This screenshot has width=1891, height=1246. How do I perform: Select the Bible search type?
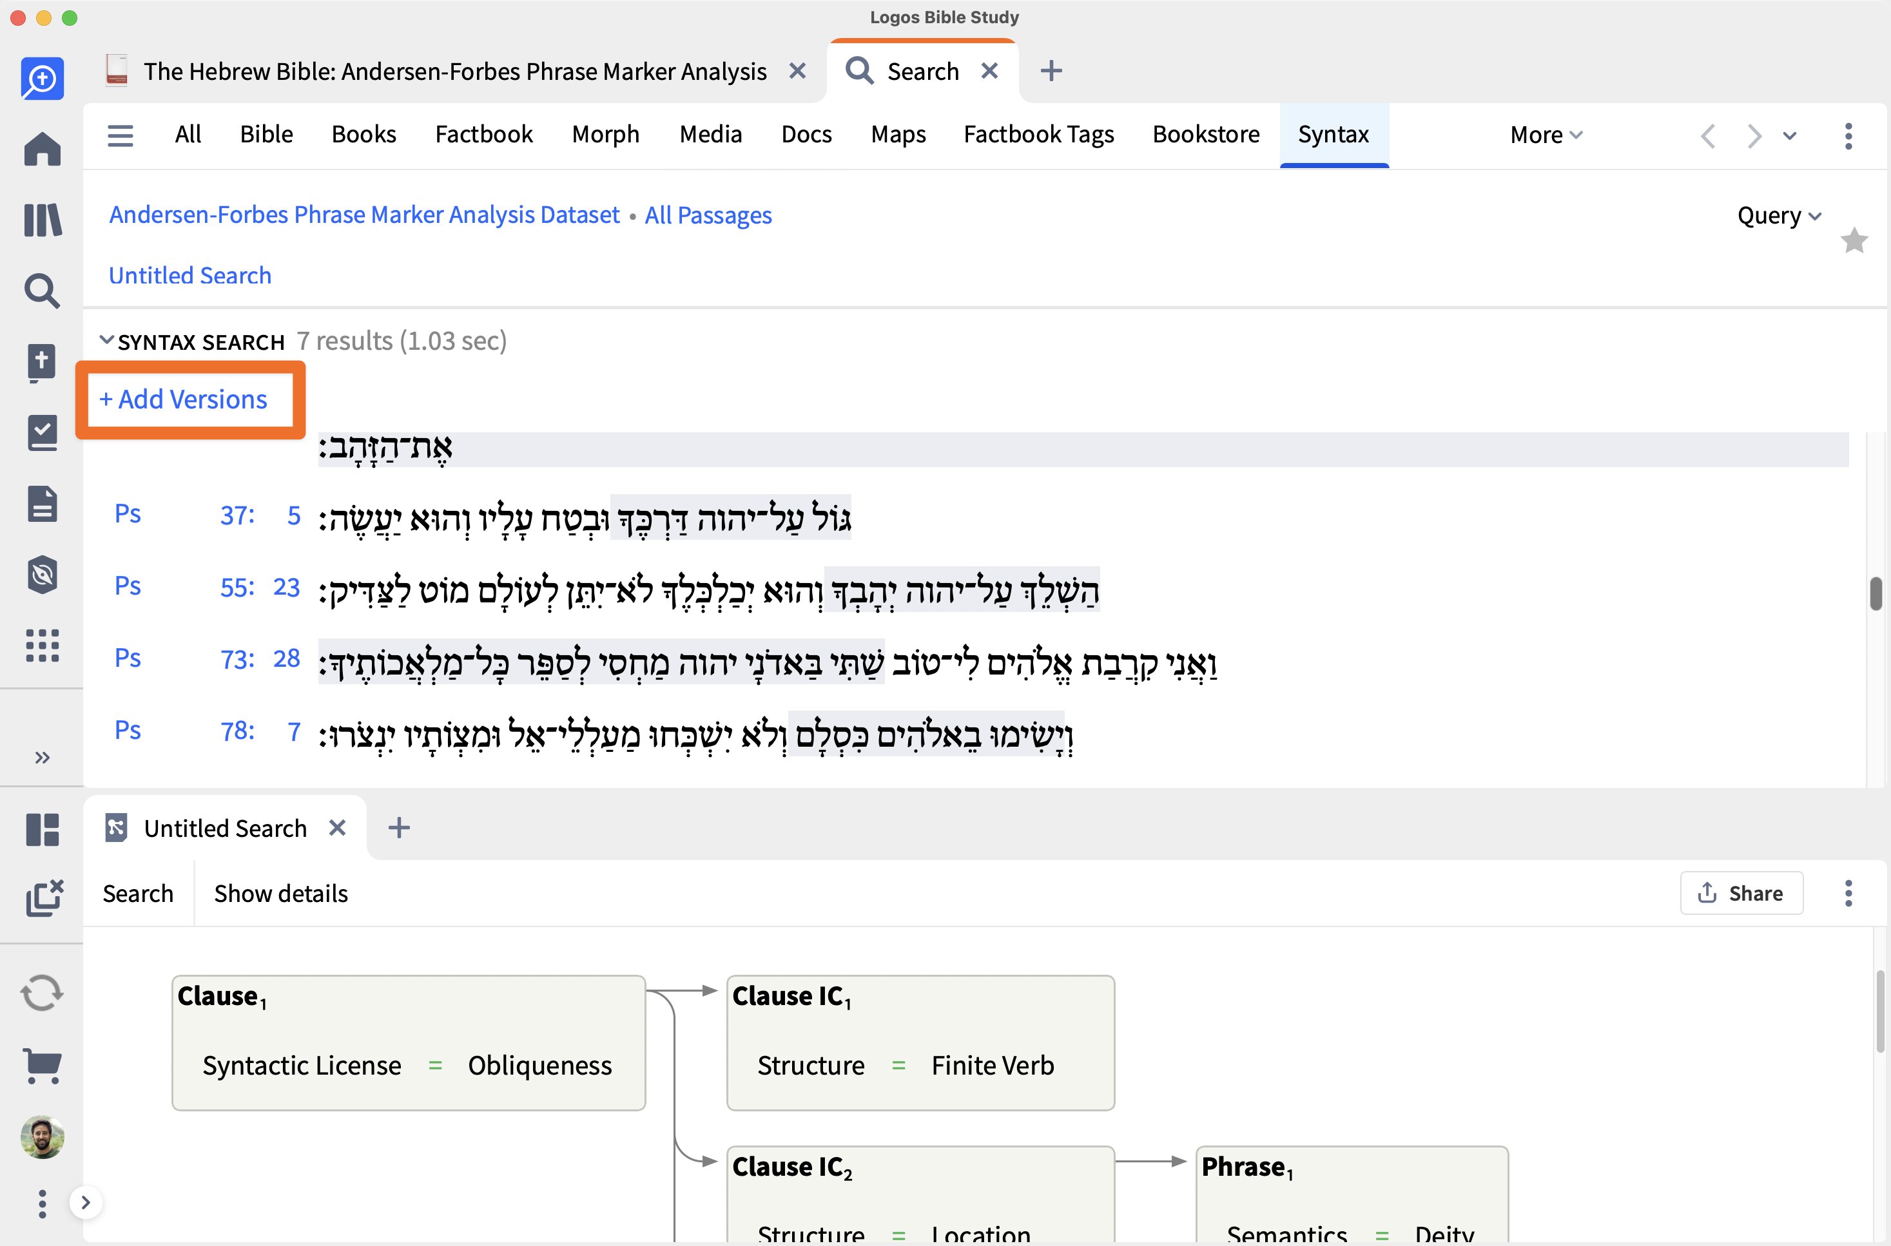click(266, 134)
